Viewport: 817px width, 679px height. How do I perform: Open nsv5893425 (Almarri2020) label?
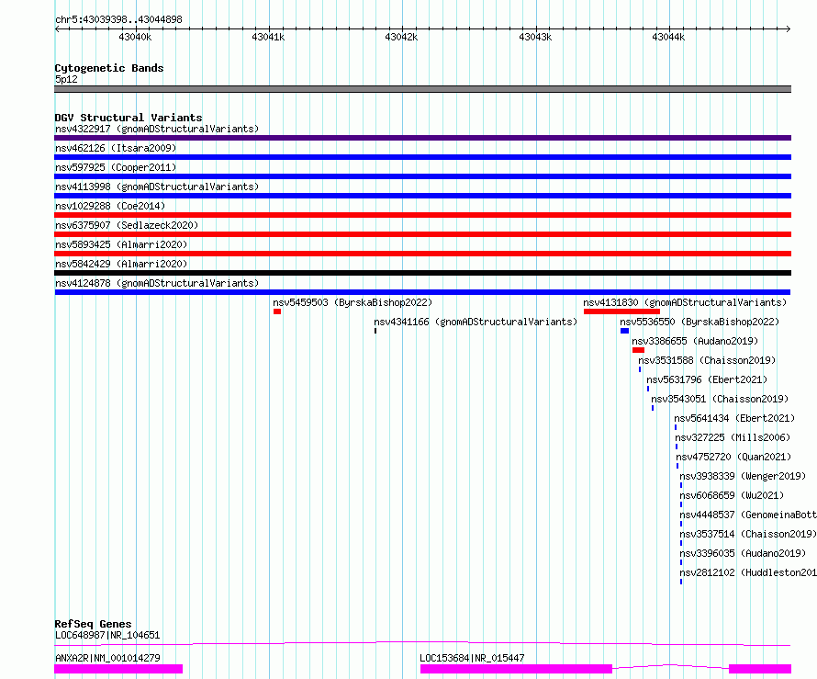[x=121, y=244]
